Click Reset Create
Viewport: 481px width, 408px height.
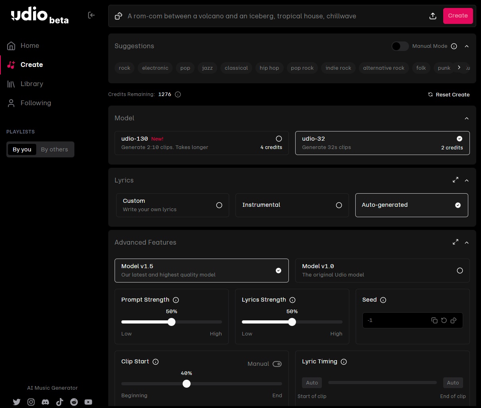[448, 94]
